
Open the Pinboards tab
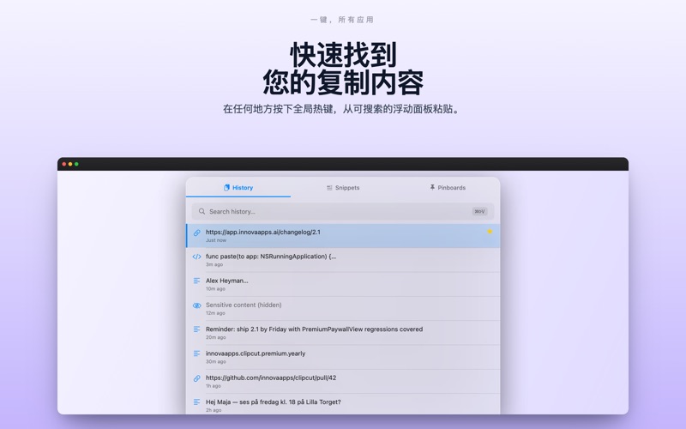448,187
